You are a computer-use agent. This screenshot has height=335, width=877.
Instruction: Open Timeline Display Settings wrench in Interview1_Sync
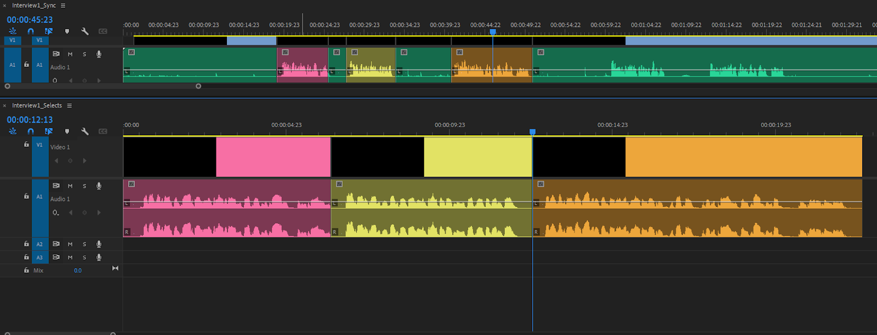coord(85,31)
